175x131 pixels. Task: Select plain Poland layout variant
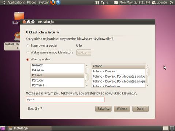point(118,66)
